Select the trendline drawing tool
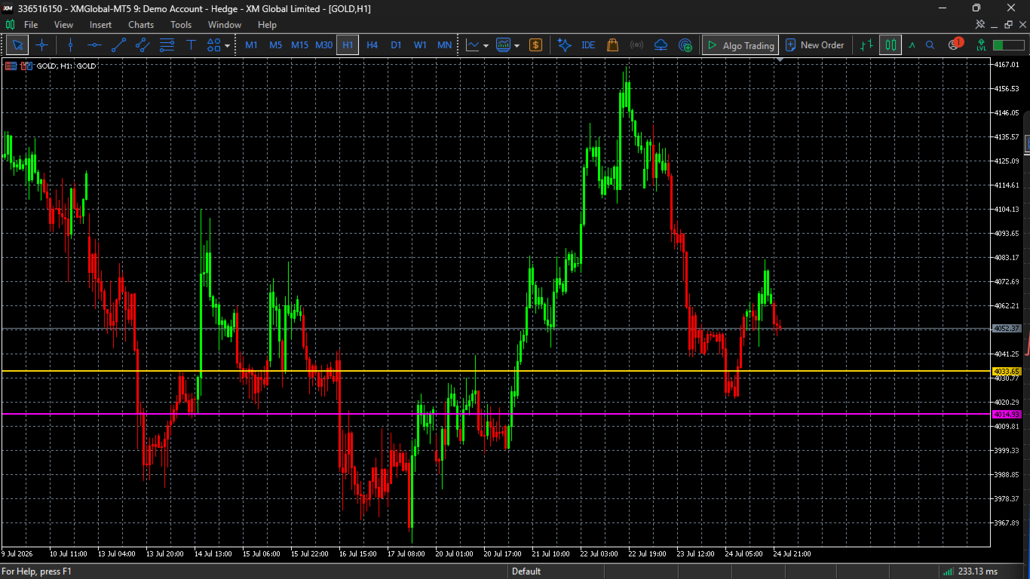Screen dimensions: 1030x579 pyautogui.click(x=118, y=45)
